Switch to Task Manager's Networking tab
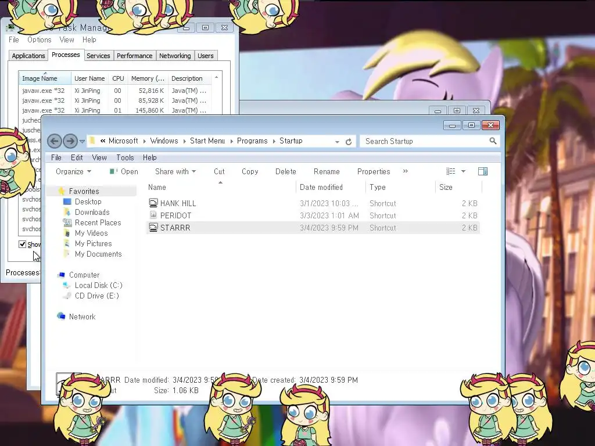This screenshot has width=595, height=446. (x=175, y=56)
